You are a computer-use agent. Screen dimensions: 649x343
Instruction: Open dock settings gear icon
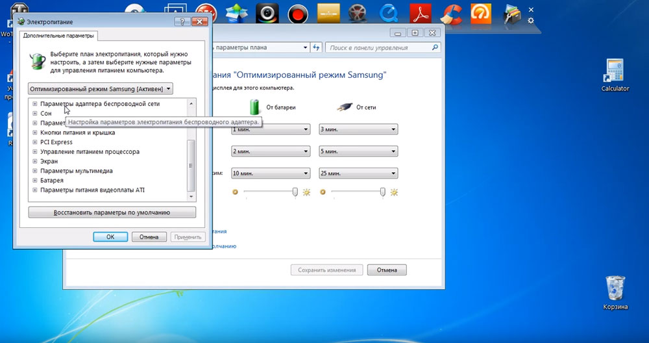pyautogui.click(x=531, y=21)
